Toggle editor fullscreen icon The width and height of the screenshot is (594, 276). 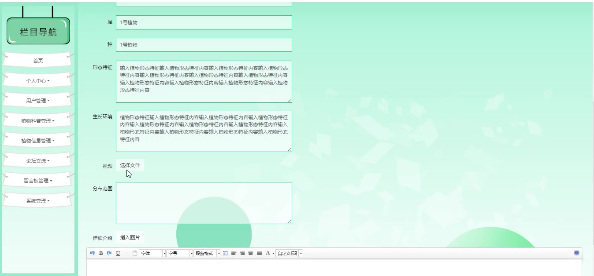click(576, 253)
